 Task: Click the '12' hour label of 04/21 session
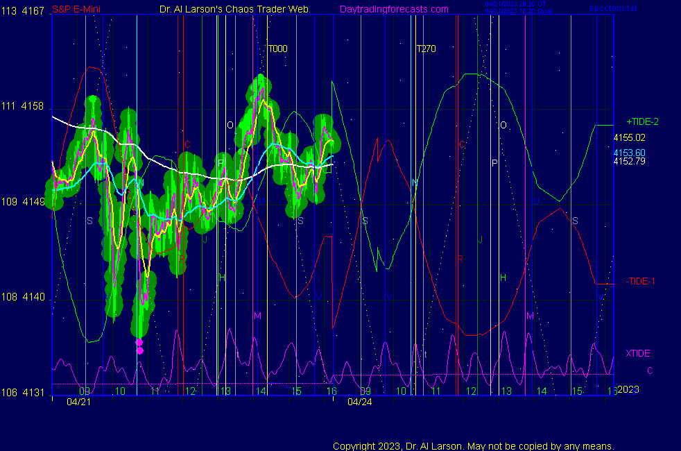[x=190, y=391]
